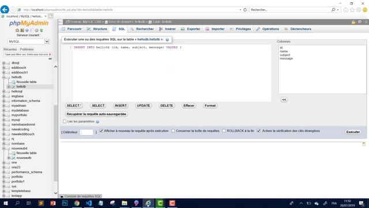Click the Format button
The height and width of the screenshot is (208, 369).
(x=210, y=106)
